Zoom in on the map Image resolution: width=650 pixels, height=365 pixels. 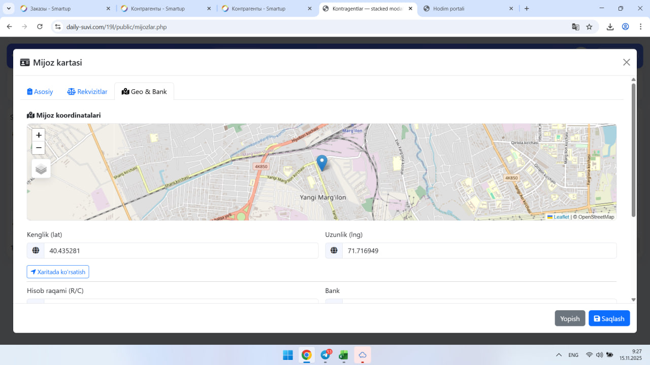[39, 135]
